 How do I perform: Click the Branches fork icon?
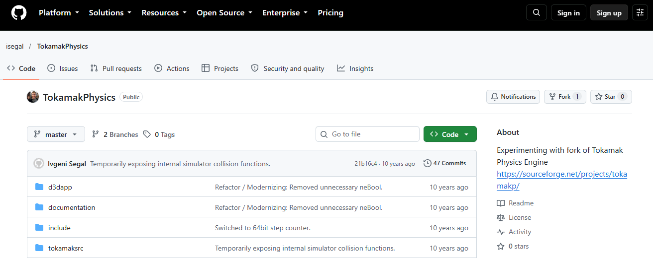tap(96, 134)
